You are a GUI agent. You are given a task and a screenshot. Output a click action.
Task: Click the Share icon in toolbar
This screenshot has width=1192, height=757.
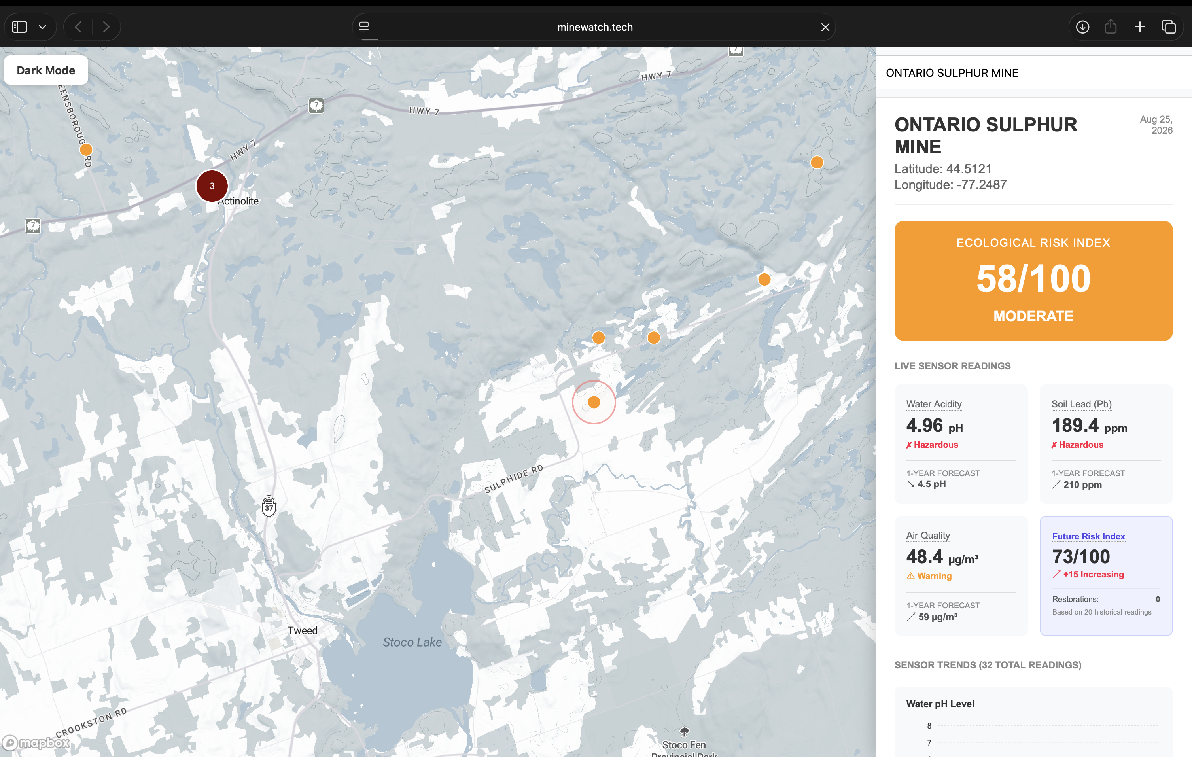tap(1110, 27)
